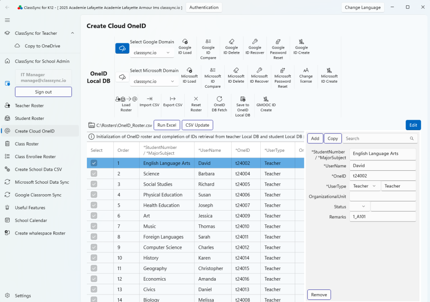The image size is (430, 302).
Task: Select Google ID Recover tool
Action: tap(255, 47)
